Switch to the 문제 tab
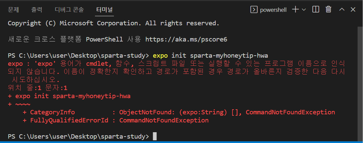Screen dimensions: 363x143 click(x=14, y=10)
